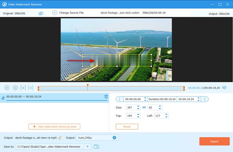Increase the Top value
Viewport: 233px width, 152px height.
click(x=138, y=114)
